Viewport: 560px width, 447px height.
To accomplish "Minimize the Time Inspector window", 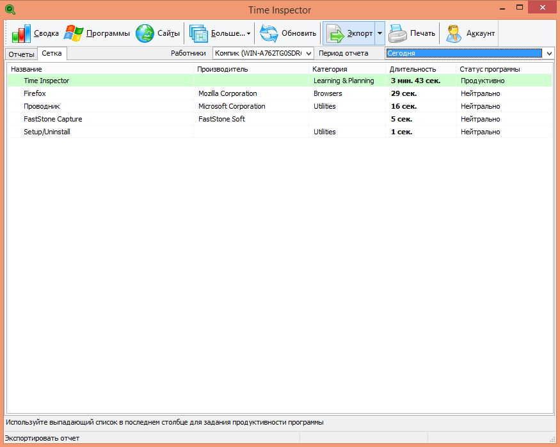I will click(x=502, y=8).
